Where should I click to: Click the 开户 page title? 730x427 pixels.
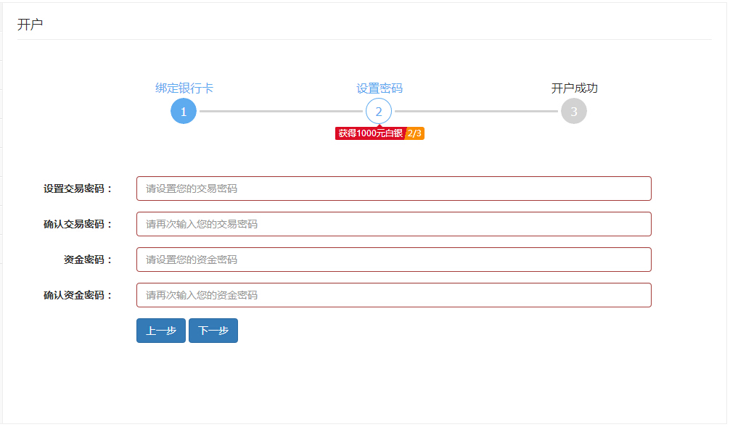25,22
